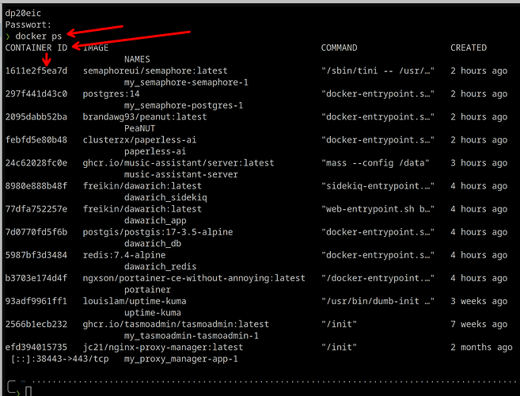Click image postgis/postgis:17-3.5-alpine

pyautogui.click(x=158, y=232)
